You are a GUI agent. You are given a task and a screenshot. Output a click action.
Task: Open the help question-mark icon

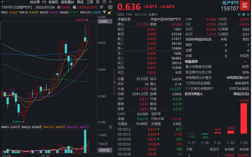(104, 2)
